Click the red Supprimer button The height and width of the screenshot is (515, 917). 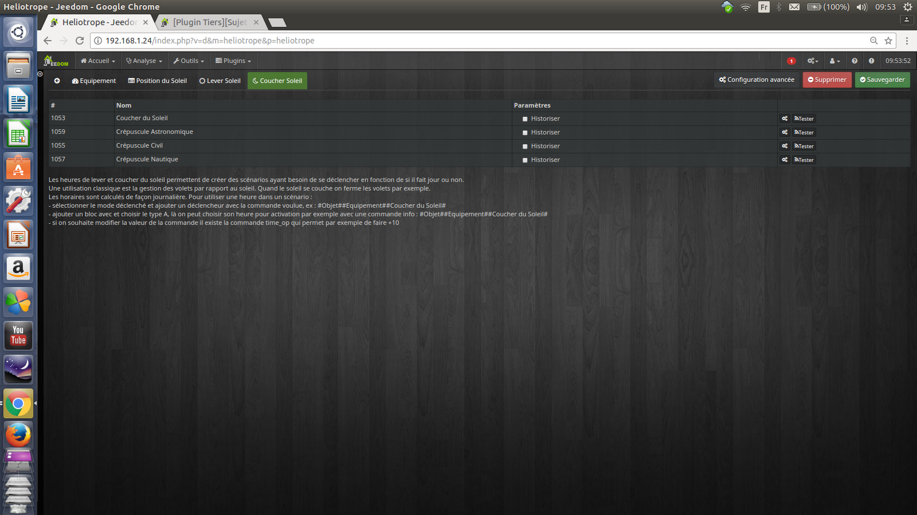[x=827, y=80]
